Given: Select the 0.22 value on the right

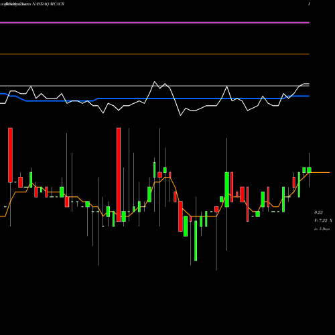Looking at the screenshot, I should coord(318,212).
